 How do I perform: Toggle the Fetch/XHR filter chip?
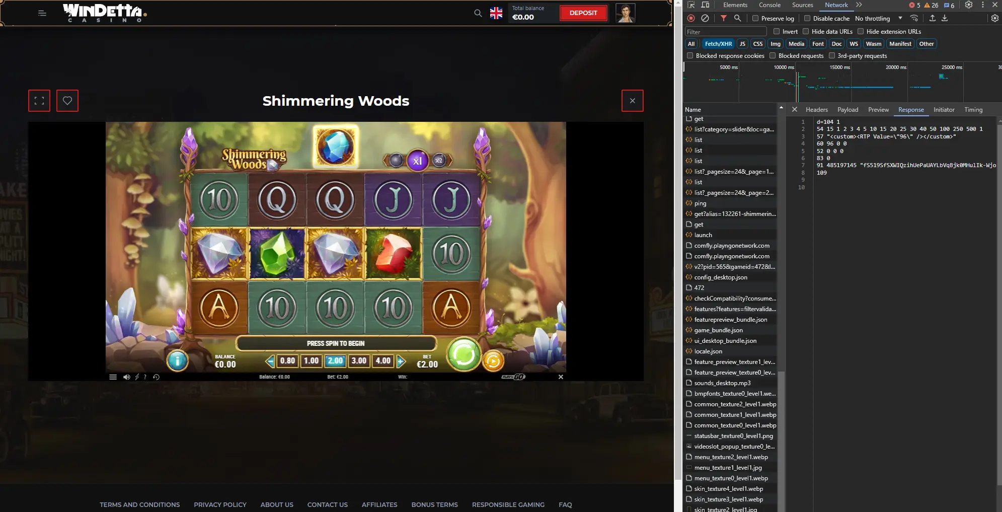coord(718,44)
